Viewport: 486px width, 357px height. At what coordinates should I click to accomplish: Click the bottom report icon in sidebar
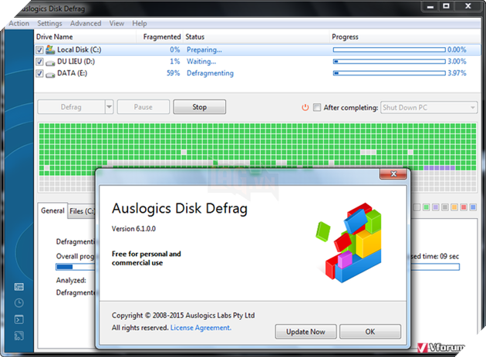(x=19, y=335)
